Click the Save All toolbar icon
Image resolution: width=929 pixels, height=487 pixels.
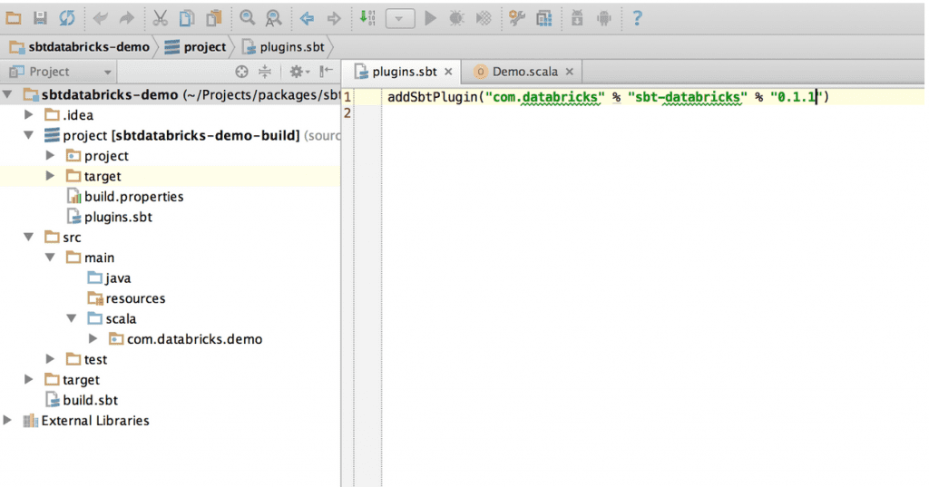click(x=40, y=17)
